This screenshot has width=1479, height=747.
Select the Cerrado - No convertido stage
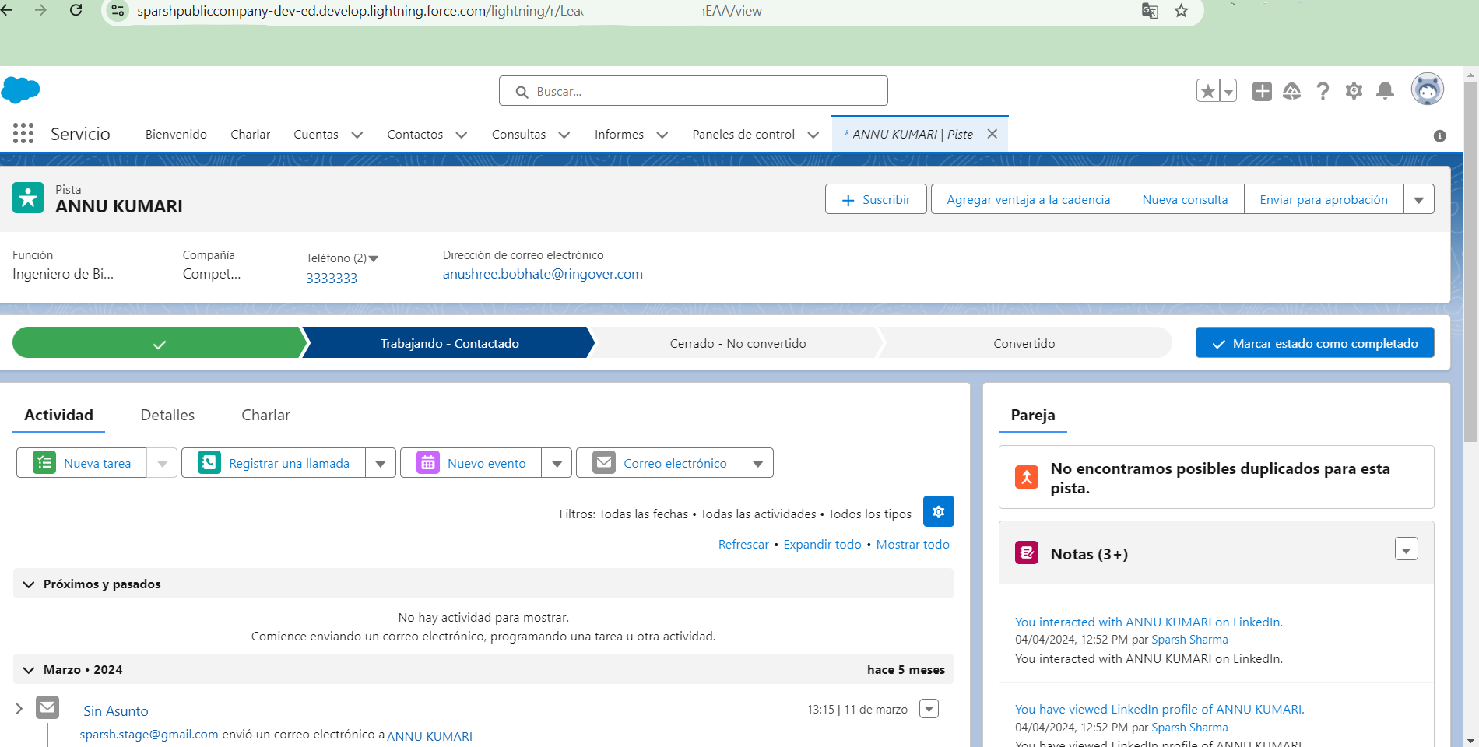(x=737, y=342)
